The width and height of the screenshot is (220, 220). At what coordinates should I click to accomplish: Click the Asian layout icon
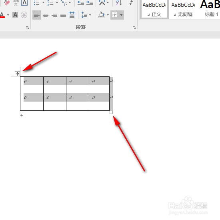(x=102, y=2)
